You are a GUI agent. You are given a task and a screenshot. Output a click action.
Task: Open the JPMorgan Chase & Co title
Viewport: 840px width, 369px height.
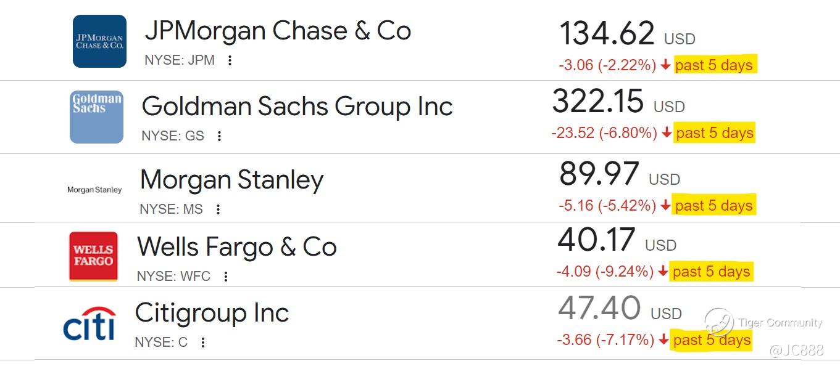278,31
